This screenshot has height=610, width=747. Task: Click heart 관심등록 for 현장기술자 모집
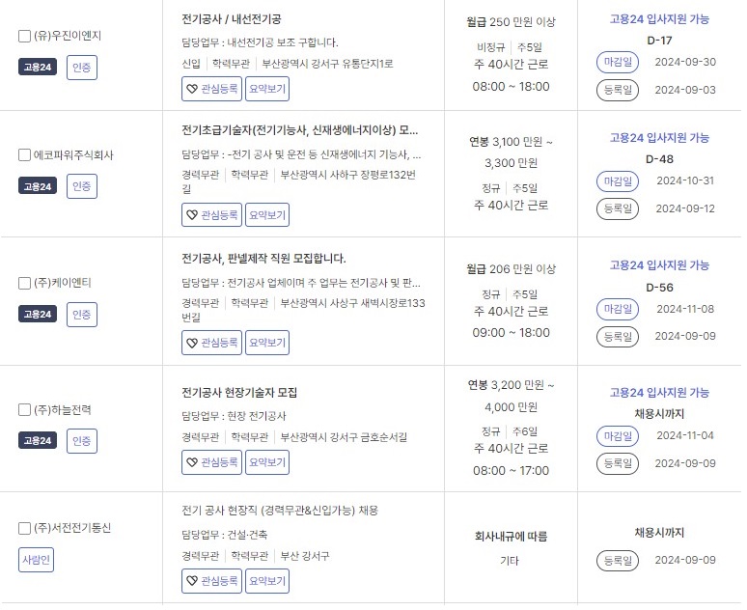click(211, 462)
